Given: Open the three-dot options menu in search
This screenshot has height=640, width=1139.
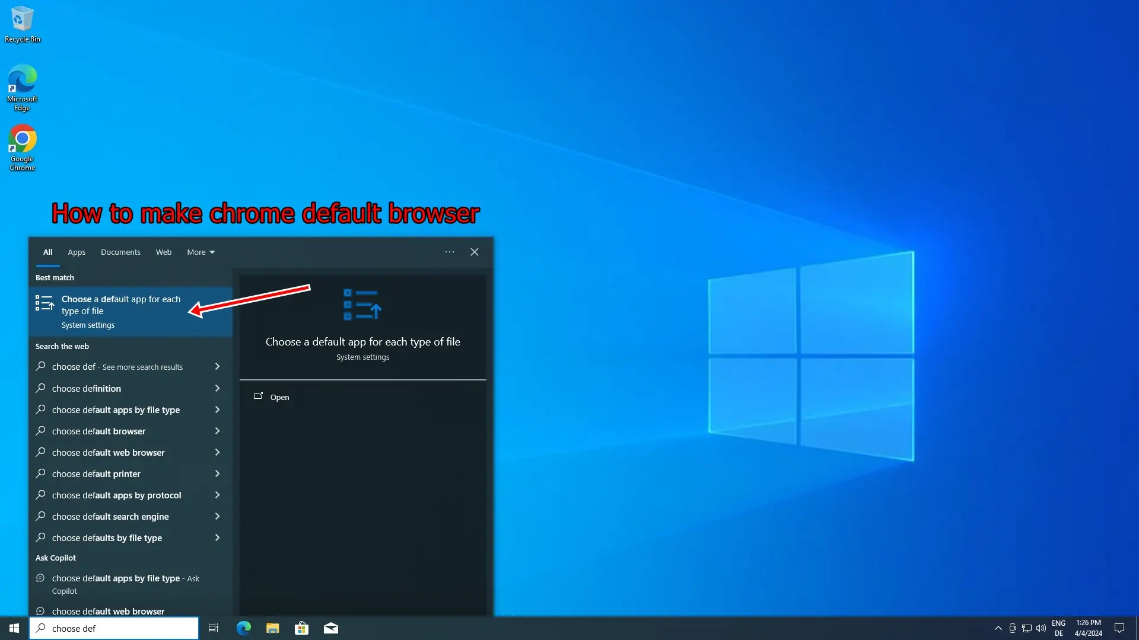Looking at the screenshot, I should 450,252.
